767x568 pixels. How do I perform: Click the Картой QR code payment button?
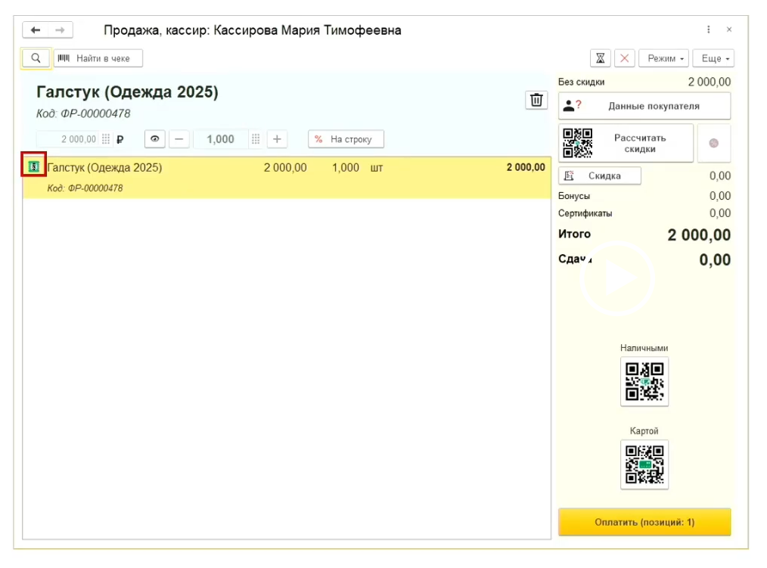point(644,464)
